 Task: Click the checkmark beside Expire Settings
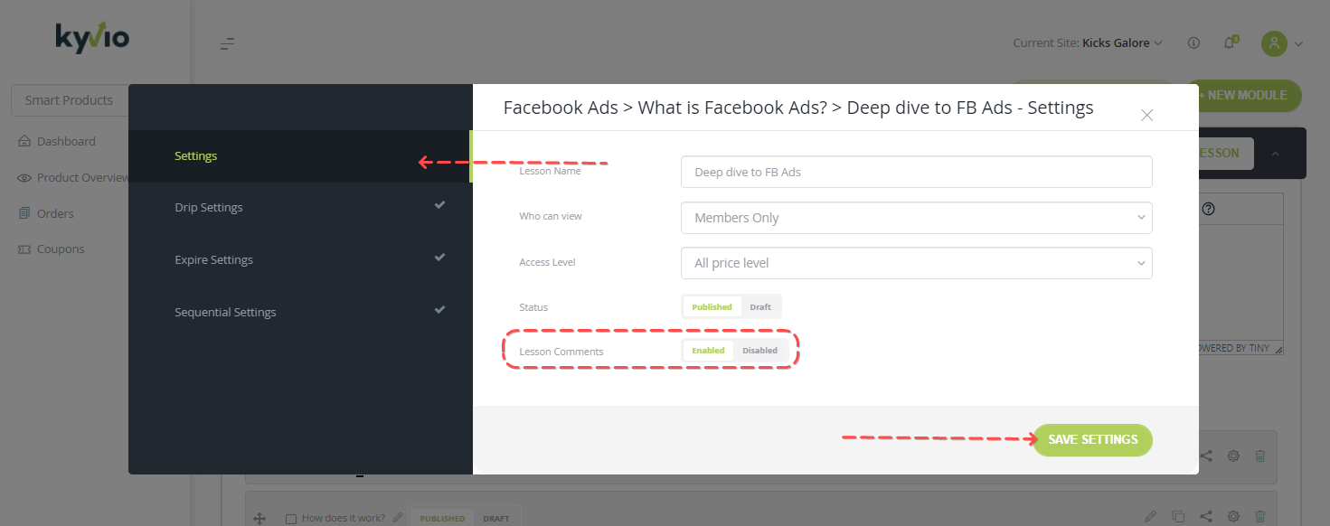click(439, 258)
